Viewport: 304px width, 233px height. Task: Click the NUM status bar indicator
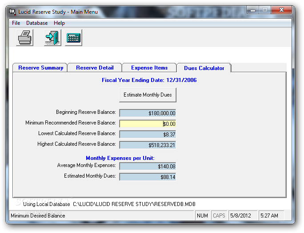pos(202,216)
